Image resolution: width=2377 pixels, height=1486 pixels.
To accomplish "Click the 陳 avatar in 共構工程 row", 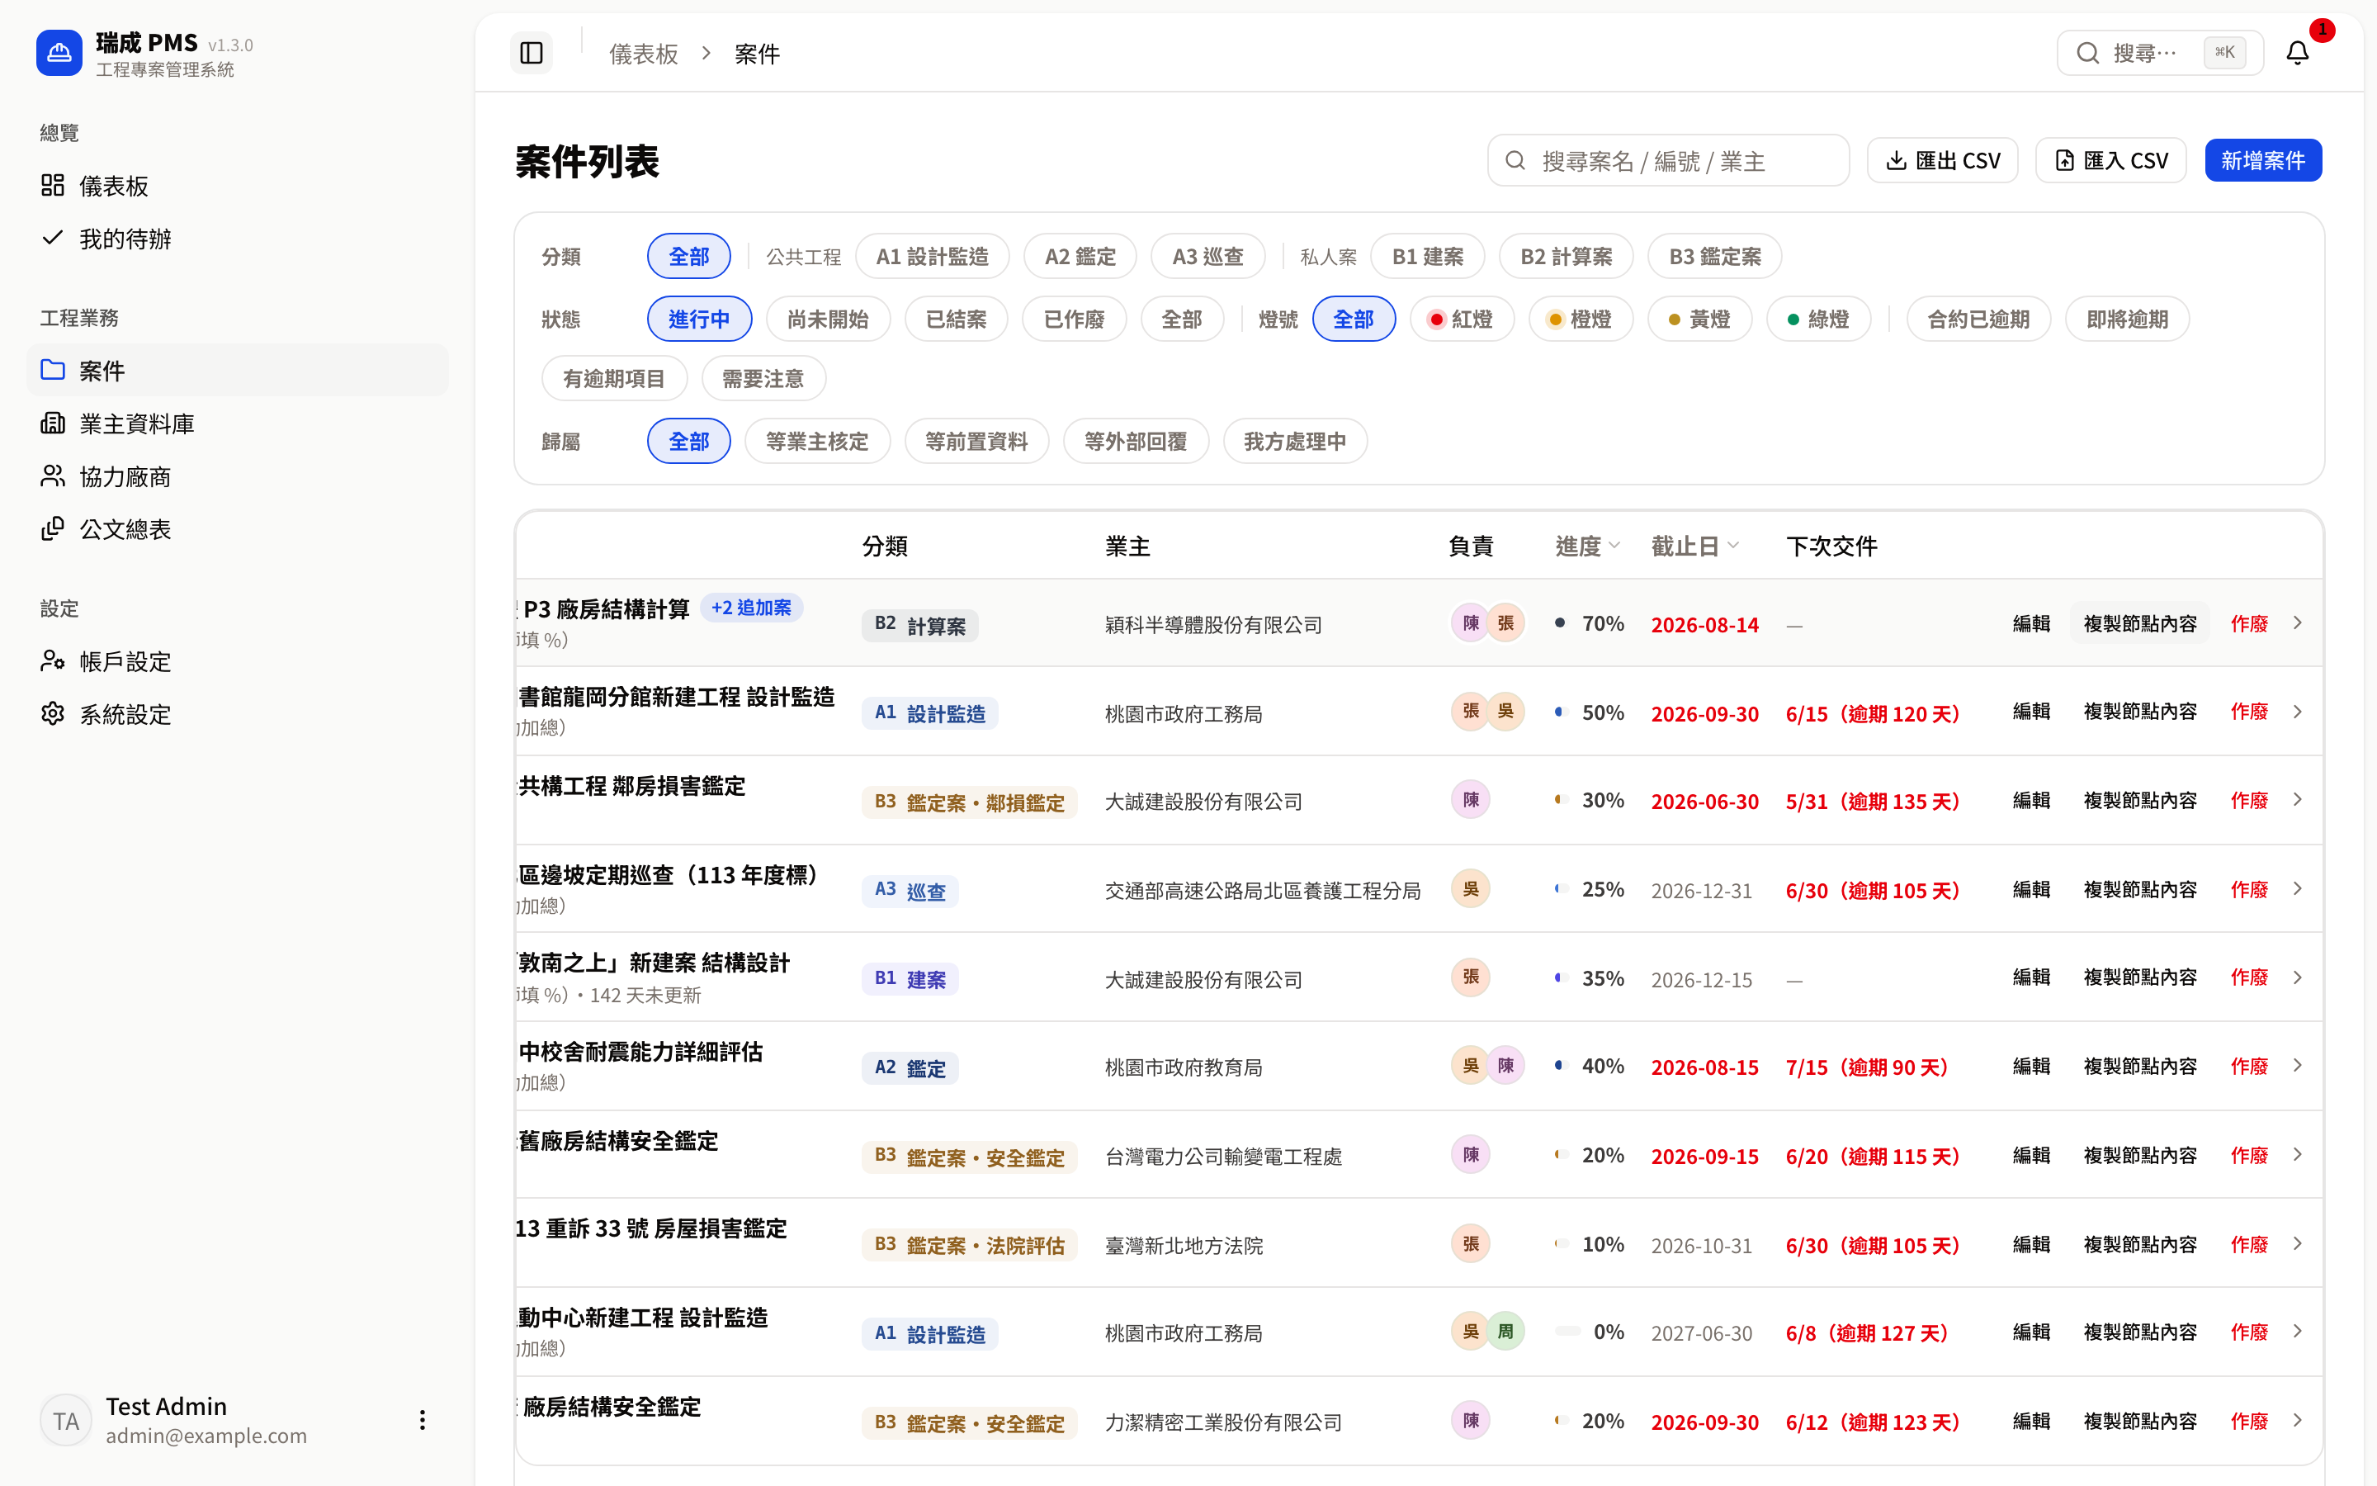I will (1471, 800).
